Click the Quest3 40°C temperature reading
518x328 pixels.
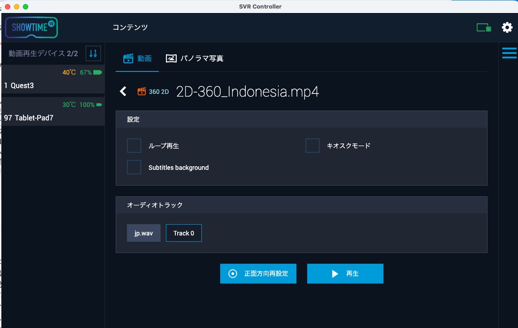tap(69, 72)
